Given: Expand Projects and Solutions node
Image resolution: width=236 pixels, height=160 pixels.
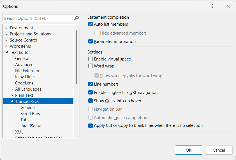Looking at the screenshot, I should click(x=6, y=34).
